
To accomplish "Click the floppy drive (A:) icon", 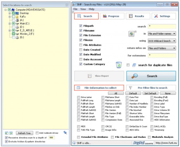I will 17,20.
